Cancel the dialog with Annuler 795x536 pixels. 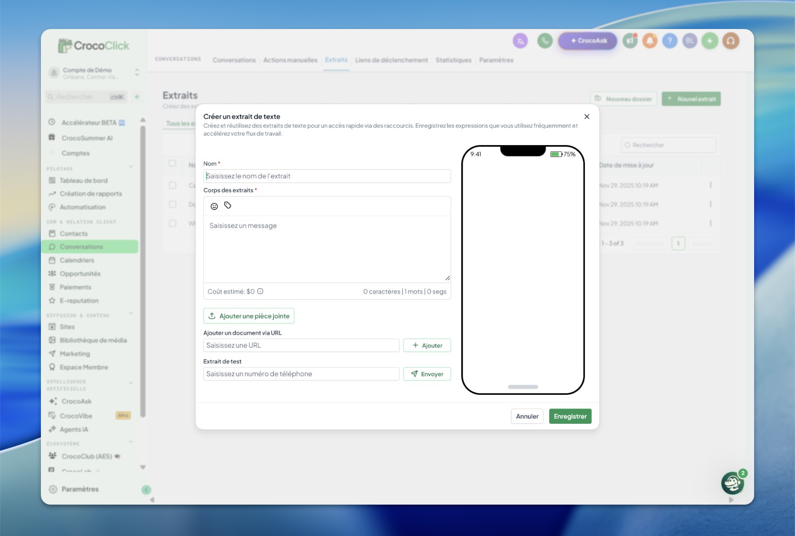pyautogui.click(x=527, y=416)
